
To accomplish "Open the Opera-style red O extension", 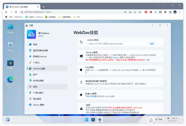I will pyautogui.click(x=146, y=12).
